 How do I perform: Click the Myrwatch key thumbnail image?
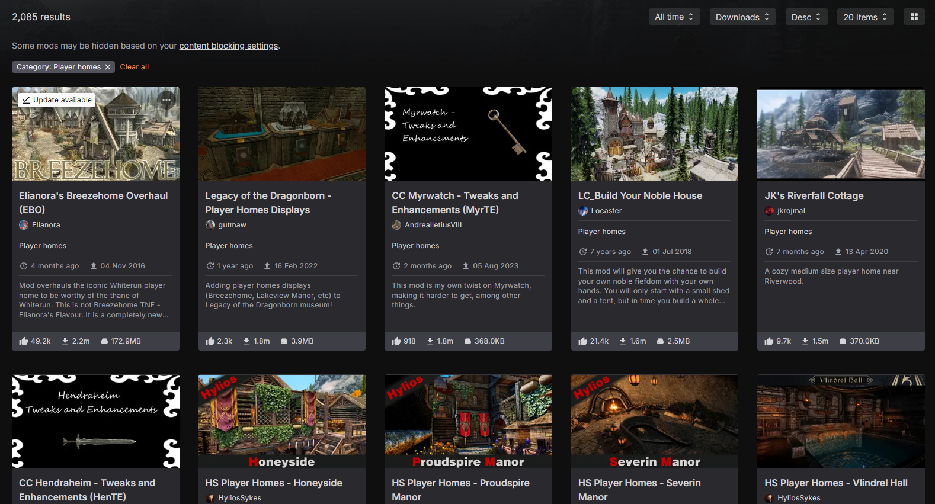[x=468, y=134]
